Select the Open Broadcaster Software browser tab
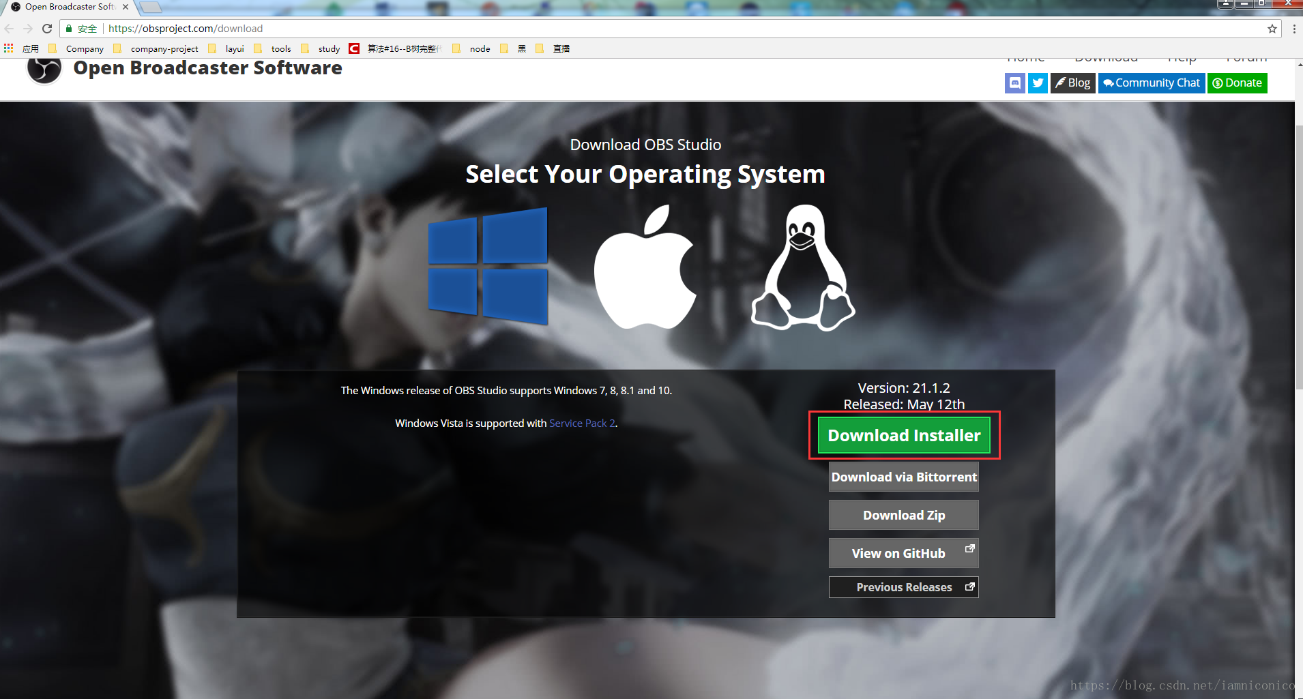Screen dimensions: 1303x699 [68, 7]
